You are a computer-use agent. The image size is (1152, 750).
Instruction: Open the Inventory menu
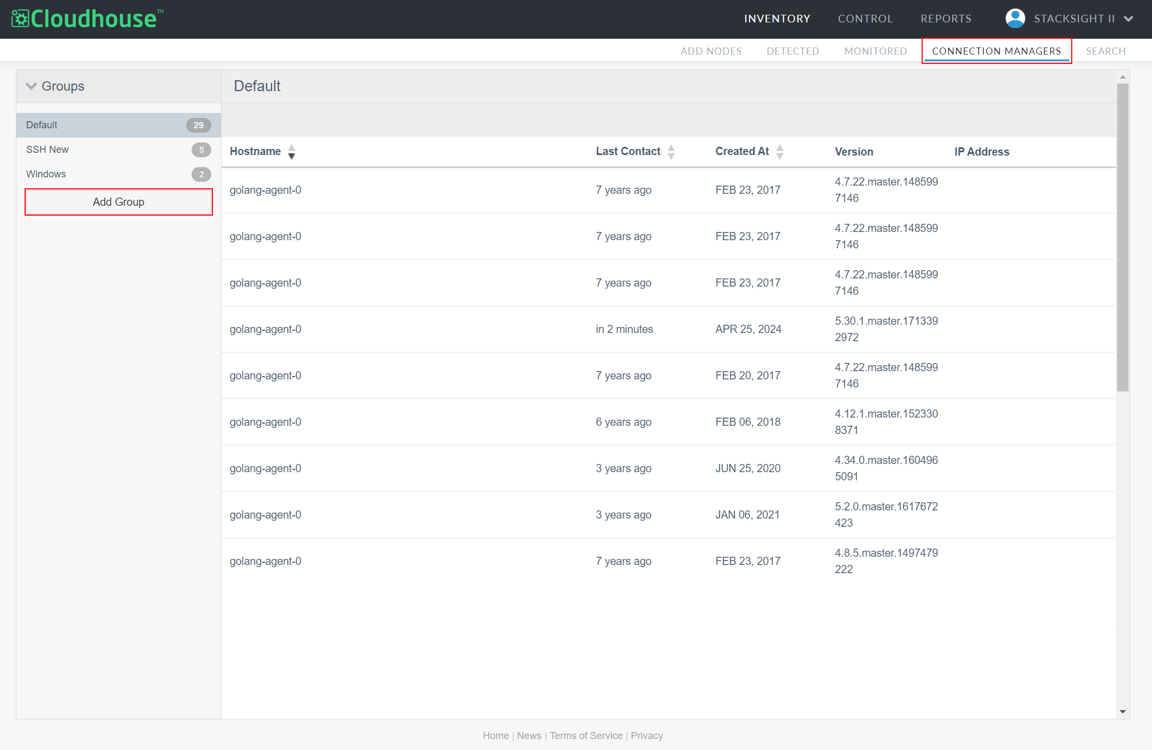point(777,19)
